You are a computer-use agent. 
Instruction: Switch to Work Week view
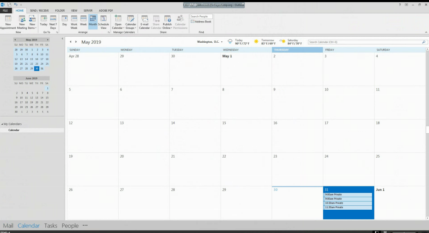tap(74, 22)
